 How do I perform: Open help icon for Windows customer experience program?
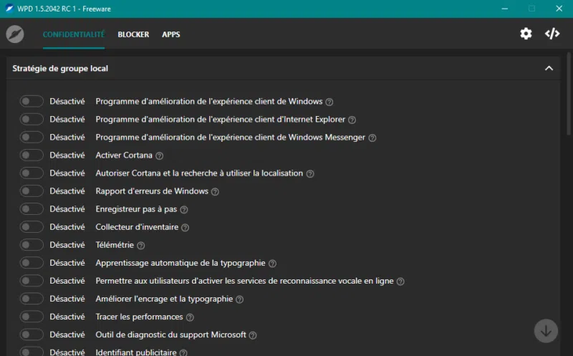[x=329, y=102]
